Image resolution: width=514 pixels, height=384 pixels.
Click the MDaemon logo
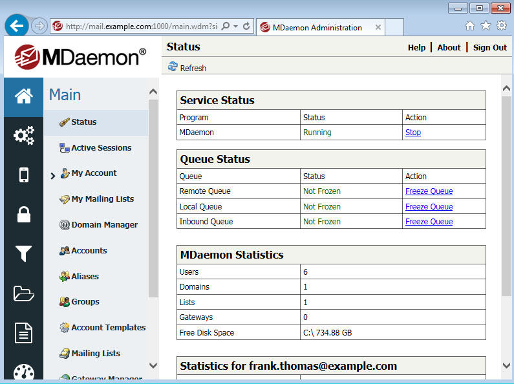point(80,57)
